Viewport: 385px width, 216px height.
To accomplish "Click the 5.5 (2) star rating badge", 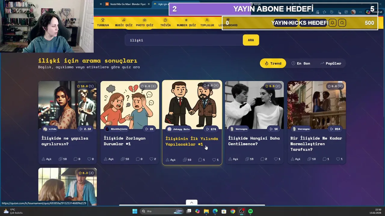I will 273,86.
